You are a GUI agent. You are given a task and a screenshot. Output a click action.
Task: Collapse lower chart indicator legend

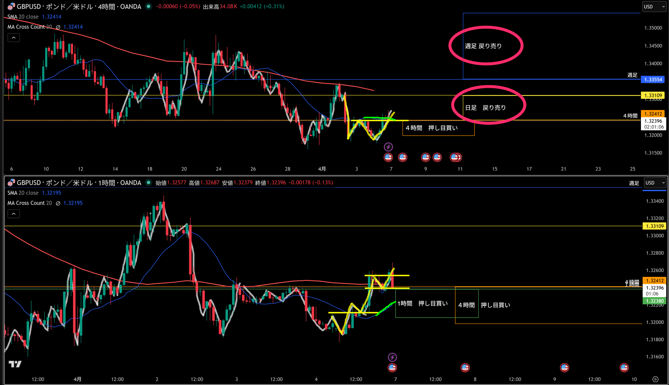(x=14, y=214)
